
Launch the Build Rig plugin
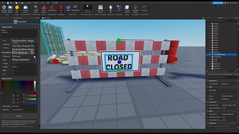tap(111, 9)
